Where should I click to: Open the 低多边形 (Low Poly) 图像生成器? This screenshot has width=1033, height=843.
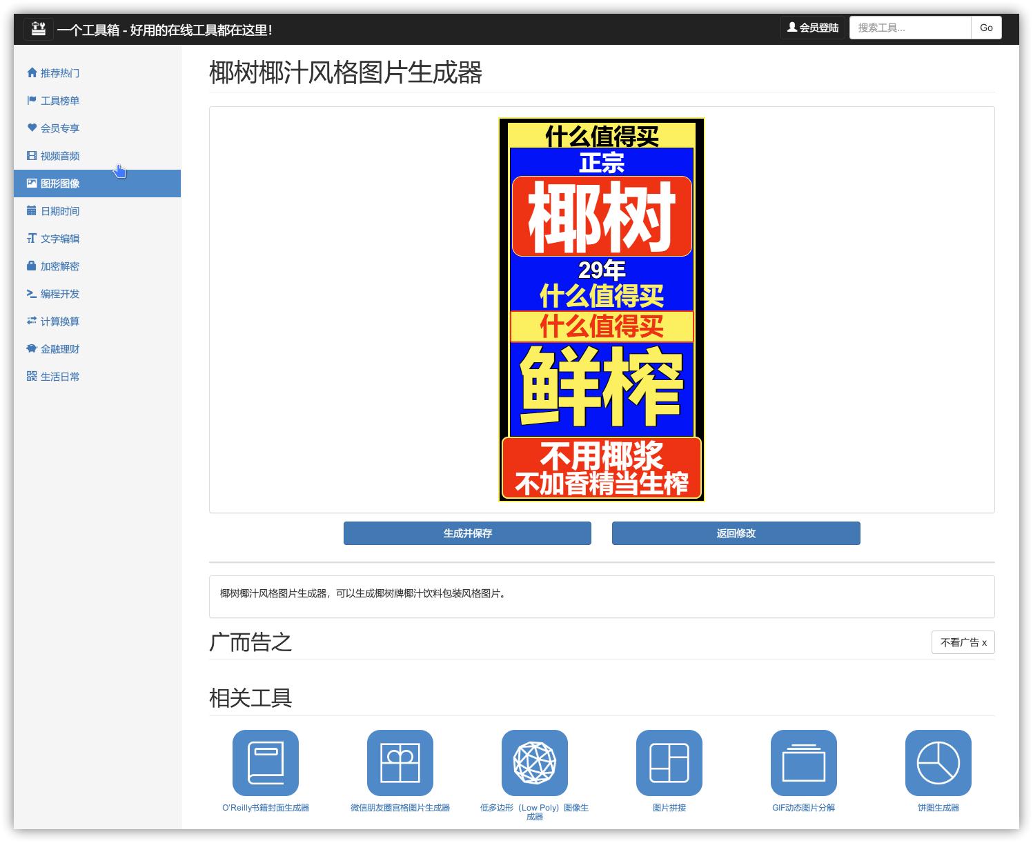coord(535,762)
